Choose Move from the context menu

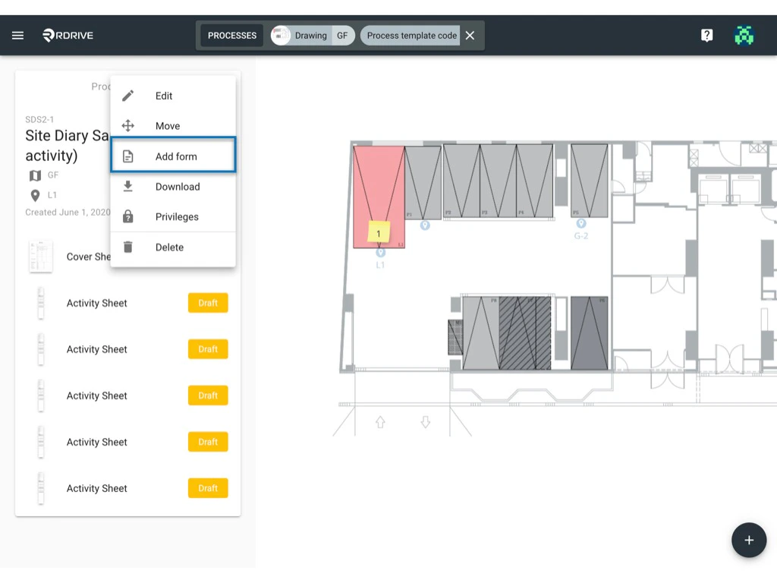tap(173, 126)
